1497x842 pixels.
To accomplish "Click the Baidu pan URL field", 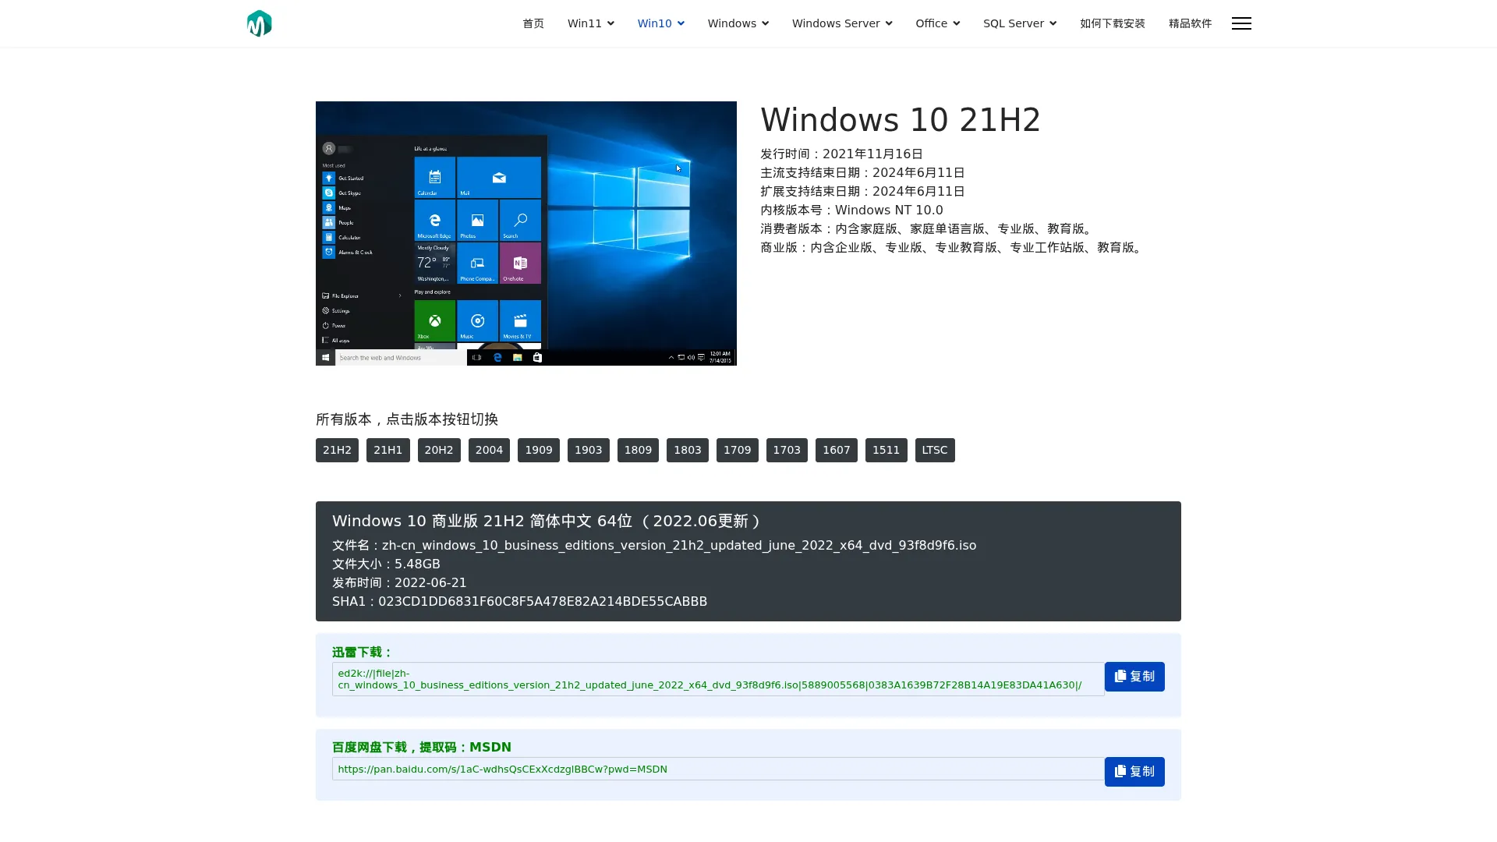I will click(717, 769).
